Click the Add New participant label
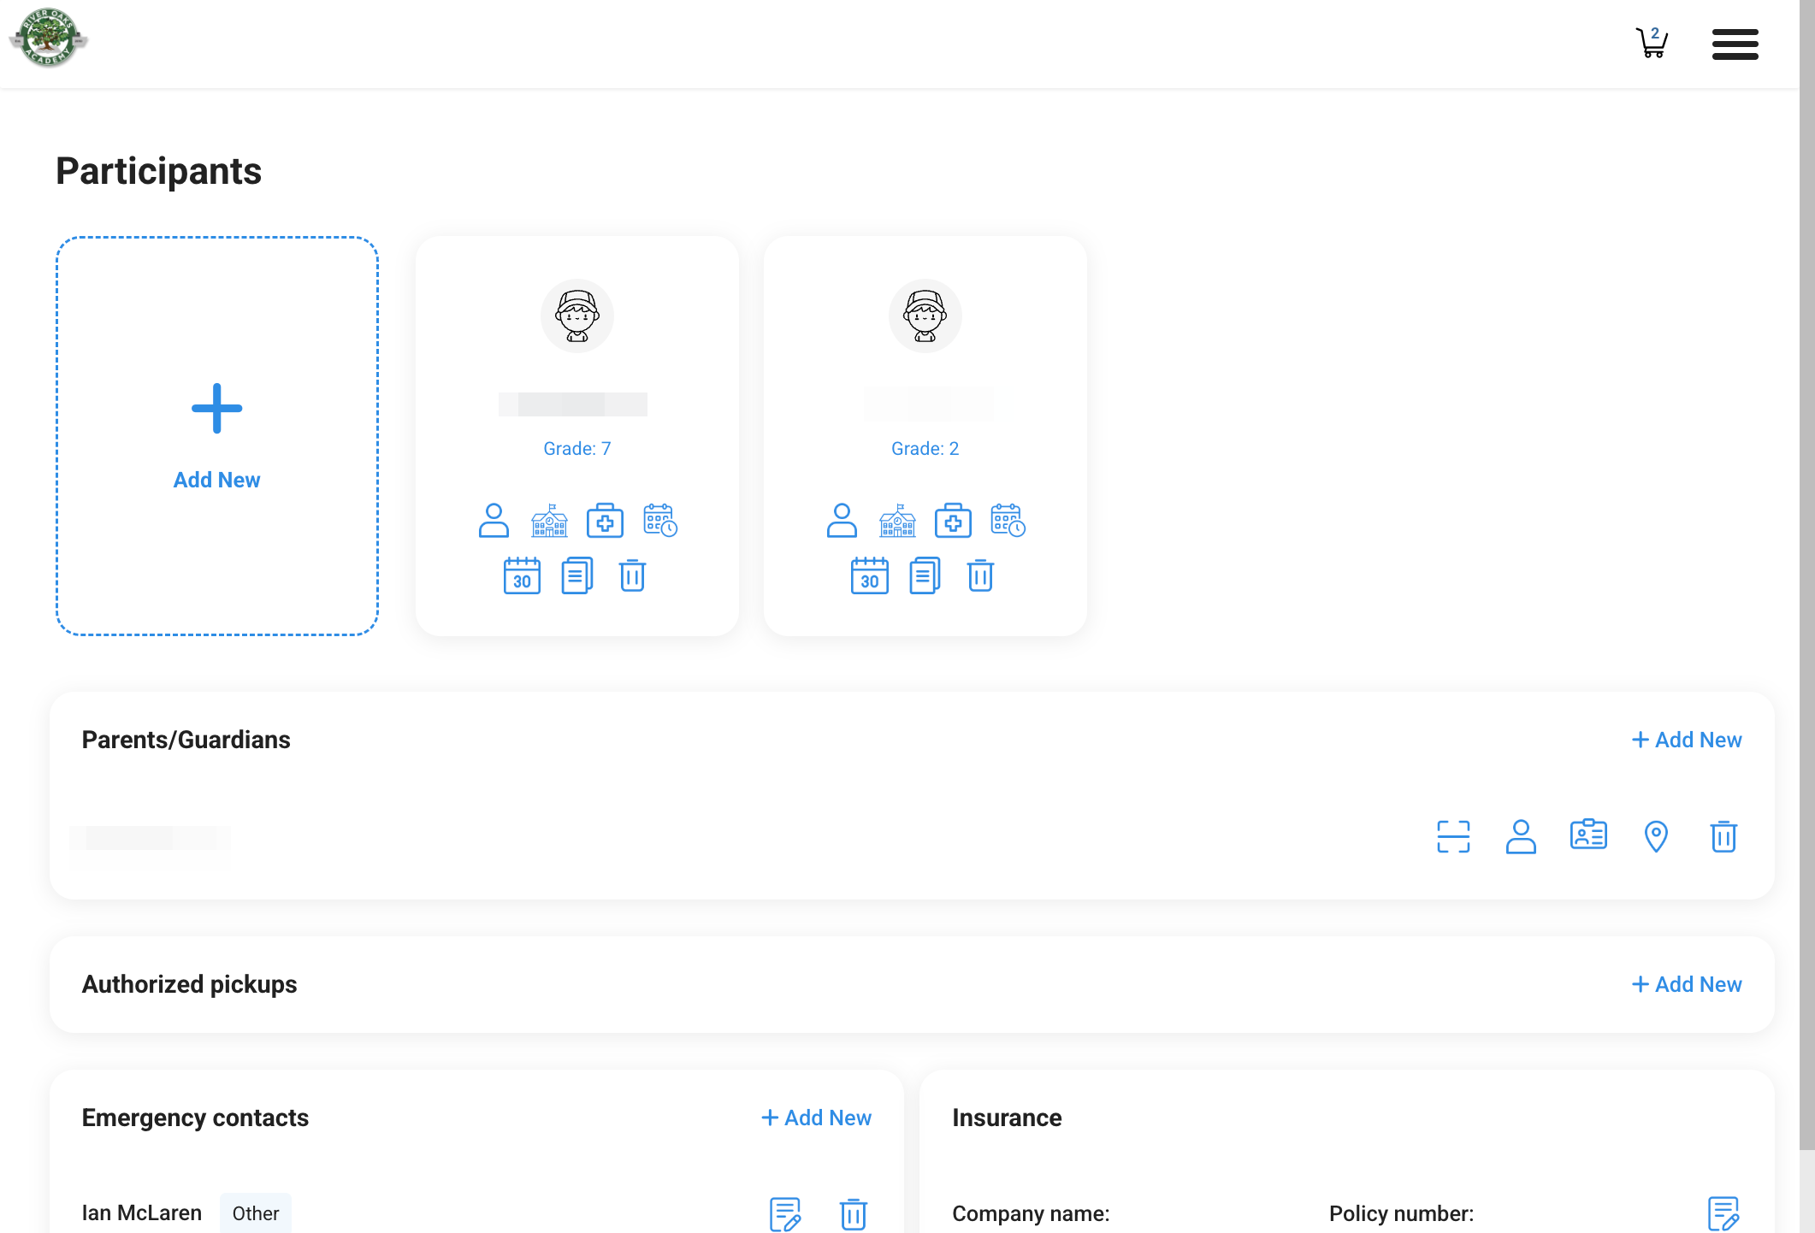Viewport: 1815px width, 1233px height. pyautogui.click(x=216, y=480)
